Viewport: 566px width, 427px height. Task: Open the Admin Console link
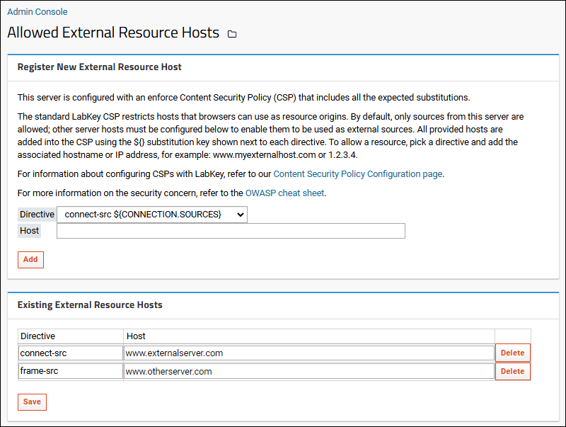(x=37, y=12)
